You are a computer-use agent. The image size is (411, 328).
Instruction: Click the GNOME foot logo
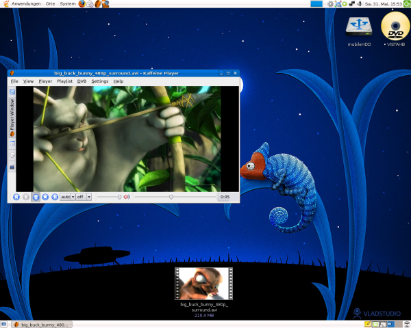5,4
